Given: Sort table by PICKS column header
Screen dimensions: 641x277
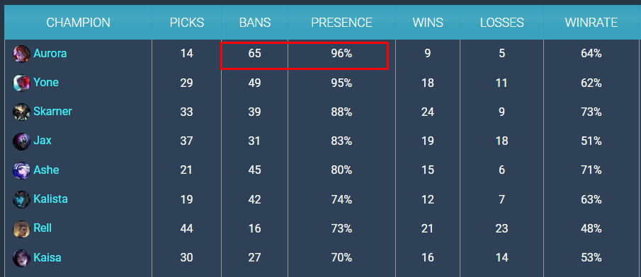Looking at the screenshot, I should [x=187, y=23].
